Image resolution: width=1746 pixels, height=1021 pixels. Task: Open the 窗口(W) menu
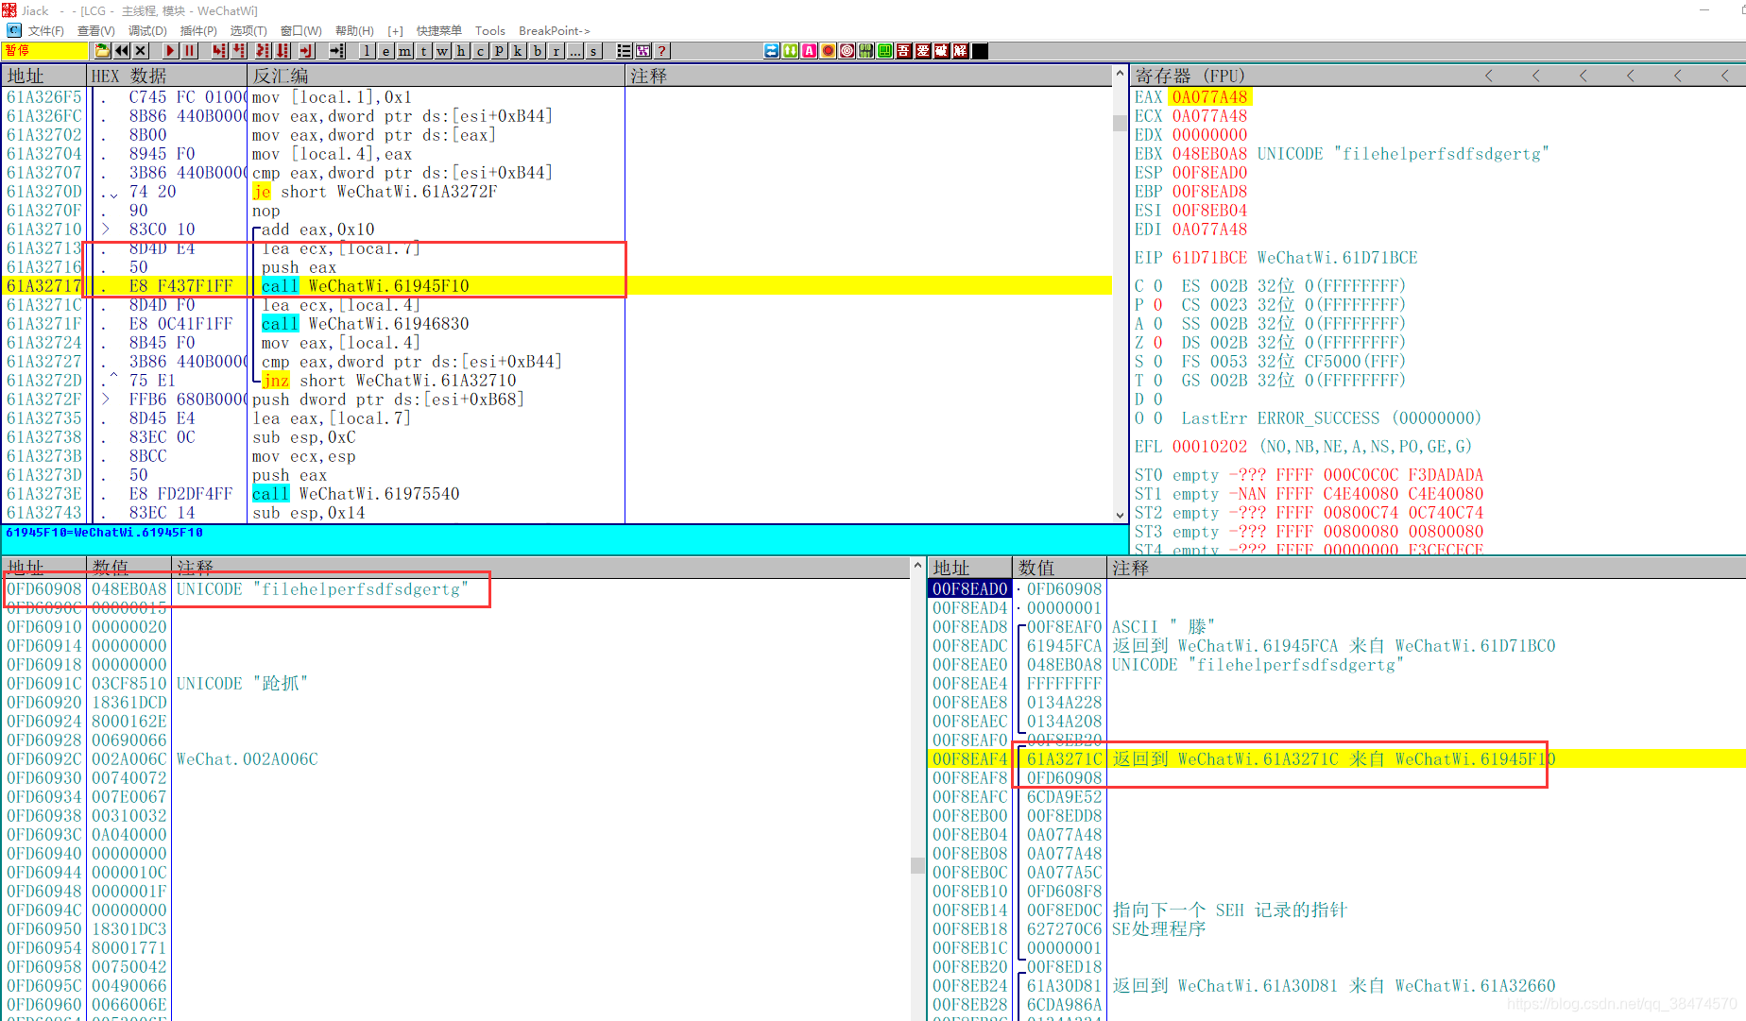click(x=300, y=31)
